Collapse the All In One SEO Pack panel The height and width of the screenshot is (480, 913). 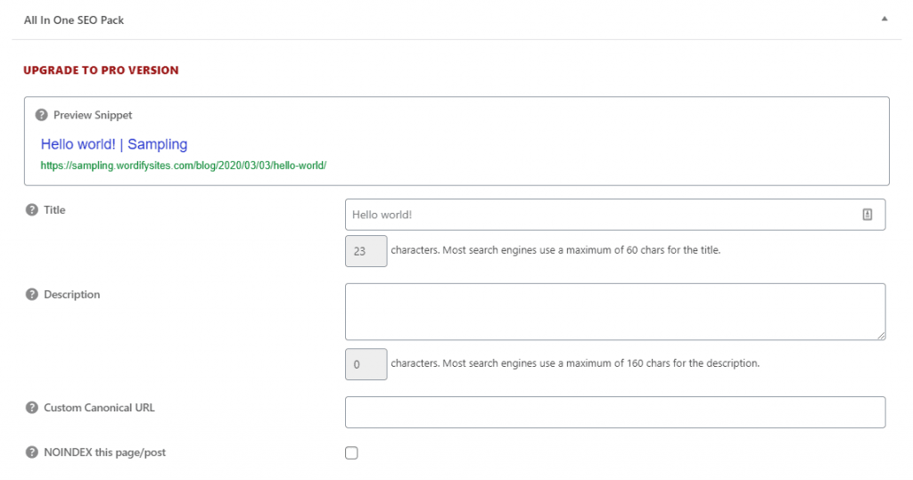coord(884,19)
